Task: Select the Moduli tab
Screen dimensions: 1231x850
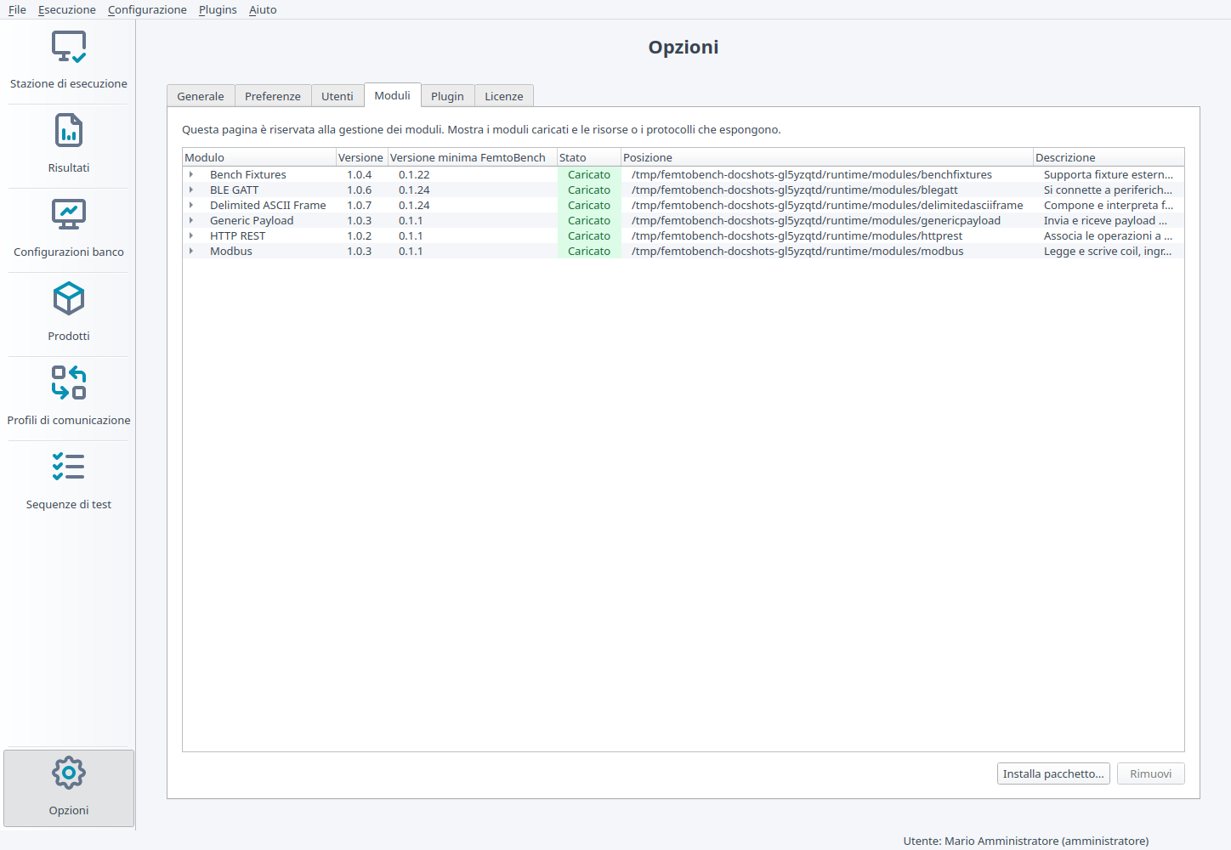Action: click(393, 95)
